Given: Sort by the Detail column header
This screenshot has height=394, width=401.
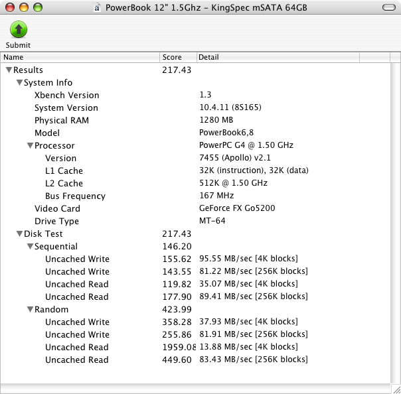Looking at the screenshot, I should [278, 57].
